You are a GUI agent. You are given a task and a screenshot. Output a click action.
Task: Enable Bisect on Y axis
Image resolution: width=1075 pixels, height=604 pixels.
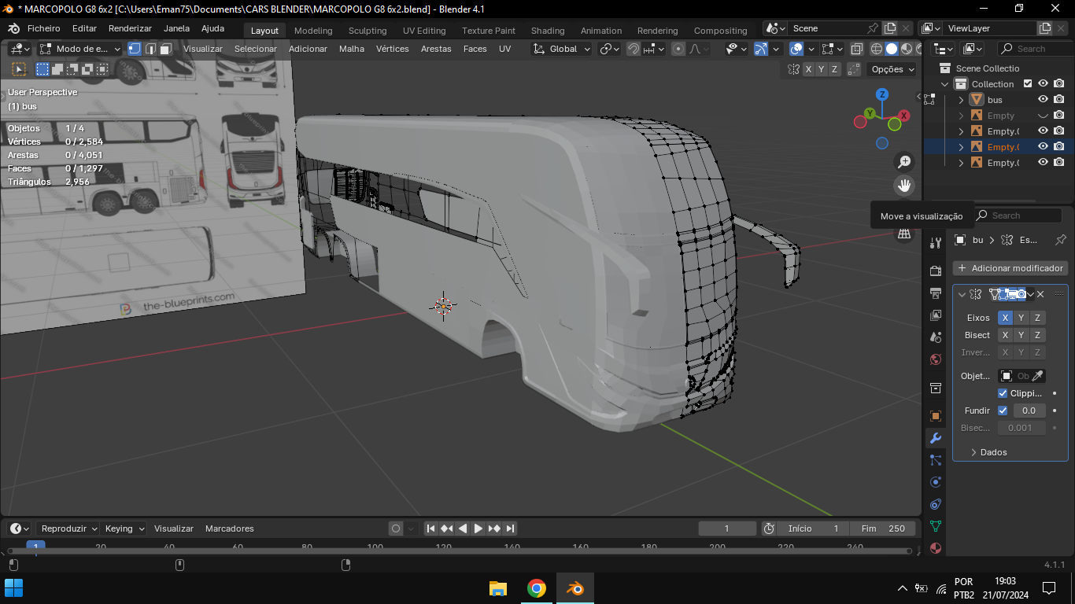click(x=1021, y=335)
